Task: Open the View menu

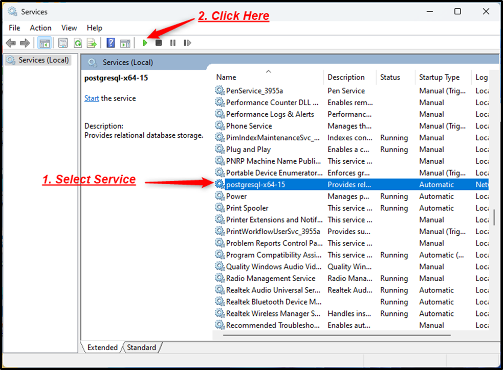Action: [x=69, y=28]
